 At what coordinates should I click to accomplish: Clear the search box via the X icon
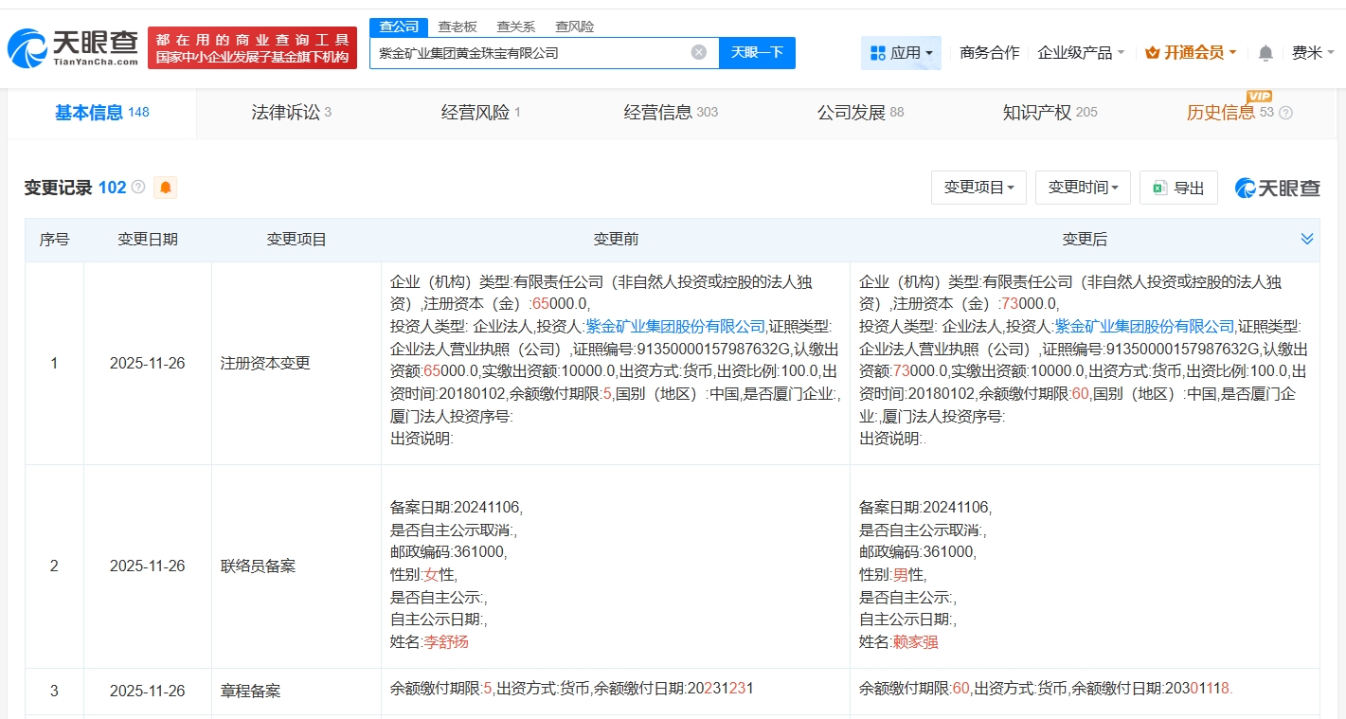(x=699, y=53)
